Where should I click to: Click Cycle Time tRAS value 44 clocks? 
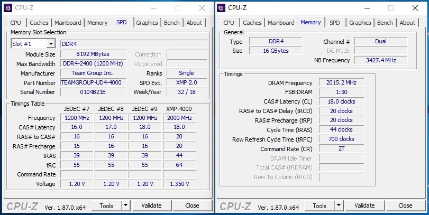[341, 129]
